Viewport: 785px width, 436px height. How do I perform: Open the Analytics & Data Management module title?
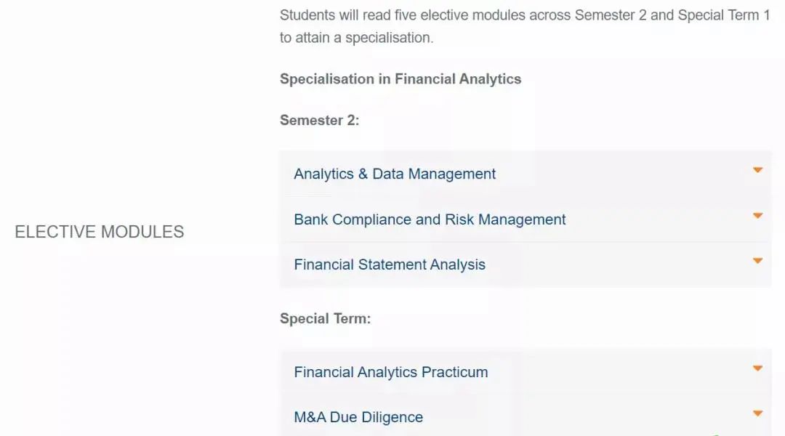[x=395, y=174]
